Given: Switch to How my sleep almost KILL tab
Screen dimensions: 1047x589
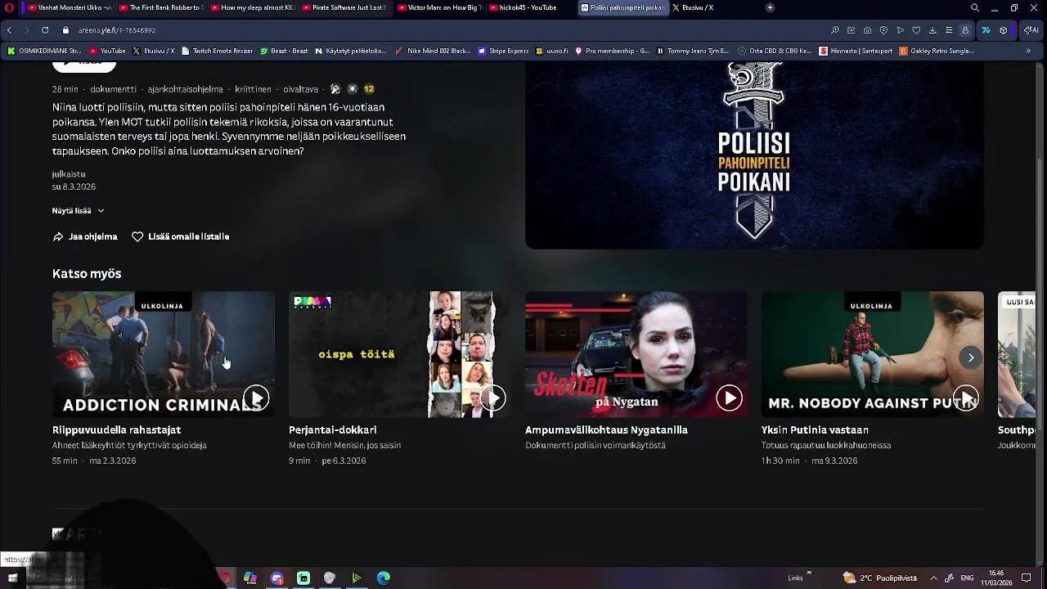Looking at the screenshot, I should pyautogui.click(x=253, y=7).
